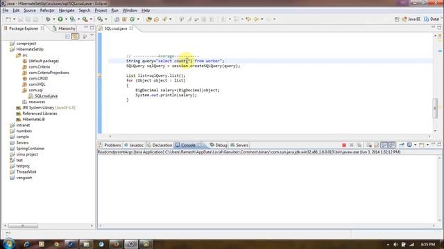
Task: Open External Tools dropdown arrow
Action: [x=91, y=19]
